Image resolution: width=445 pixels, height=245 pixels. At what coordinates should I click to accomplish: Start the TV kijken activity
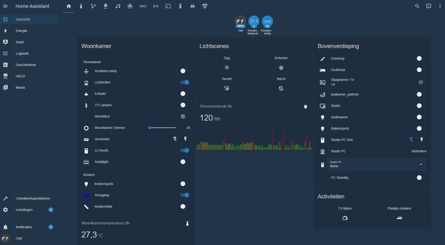pyautogui.click(x=345, y=218)
